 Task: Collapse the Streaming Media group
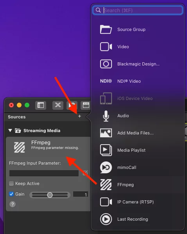[x=10, y=131]
